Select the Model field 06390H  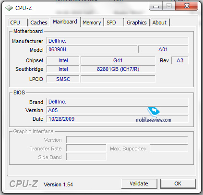click(x=92, y=49)
